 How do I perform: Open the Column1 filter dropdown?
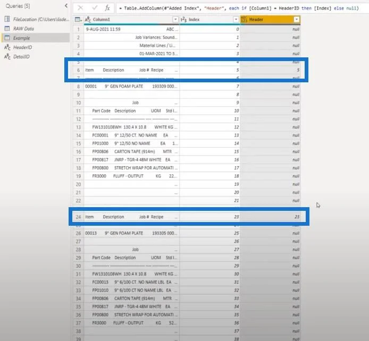pyautogui.click(x=175, y=20)
